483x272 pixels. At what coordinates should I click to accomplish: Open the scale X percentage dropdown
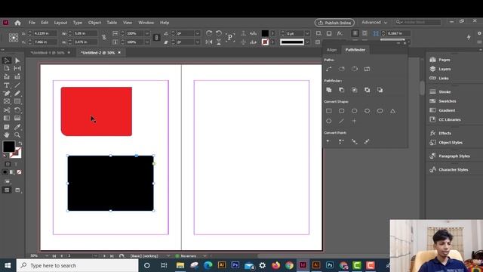[147, 33]
